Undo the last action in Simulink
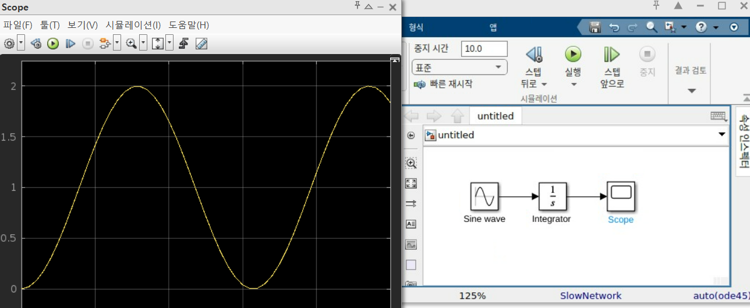750x308 pixels. click(614, 27)
